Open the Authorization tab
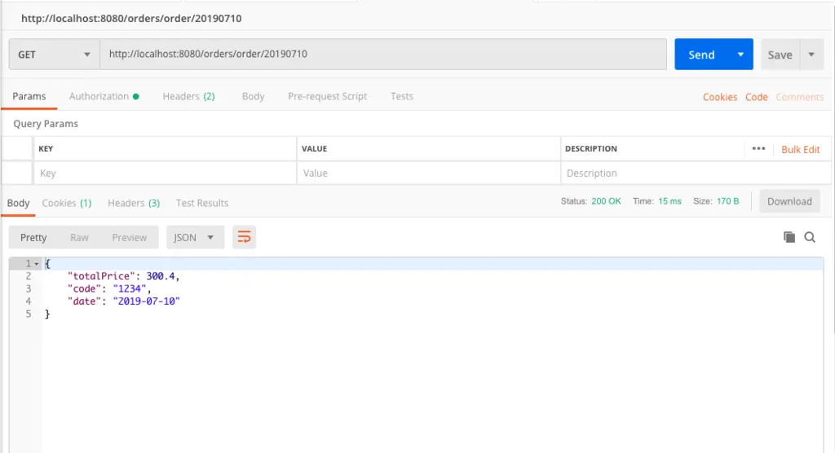The width and height of the screenshot is (835, 453). pos(104,96)
